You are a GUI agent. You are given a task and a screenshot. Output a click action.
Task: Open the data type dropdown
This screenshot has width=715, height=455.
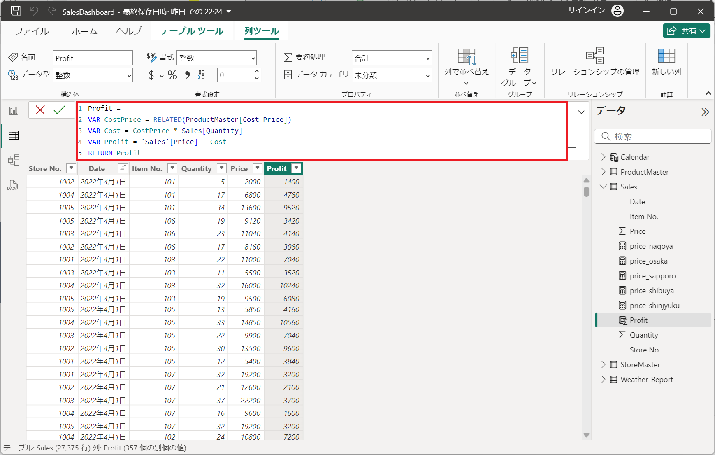pos(93,75)
